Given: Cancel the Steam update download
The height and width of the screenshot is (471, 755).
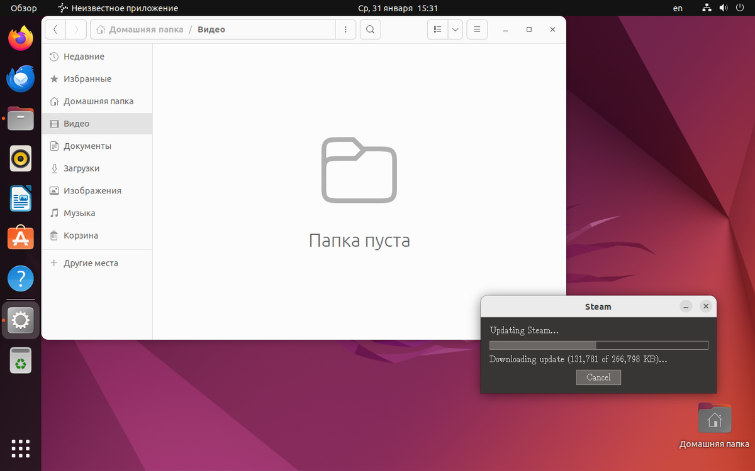Looking at the screenshot, I should [x=598, y=377].
